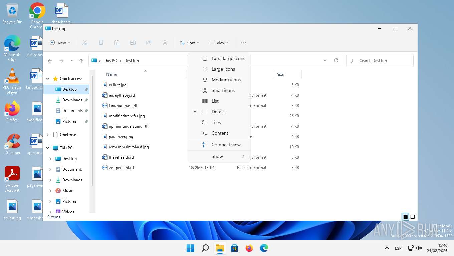The width and height of the screenshot is (454, 256).
Task: Launch Firefox from the taskbar
Action: coord(249,248)
